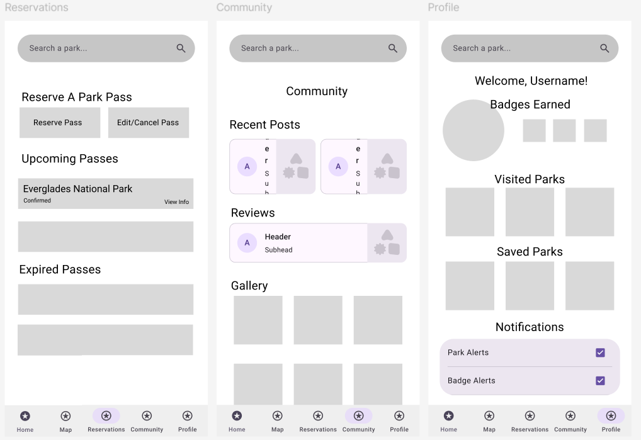The width and height of the screenshot is (641, 440).
Task: Select Community label in Profile nav bar
Action: point(570,430)
